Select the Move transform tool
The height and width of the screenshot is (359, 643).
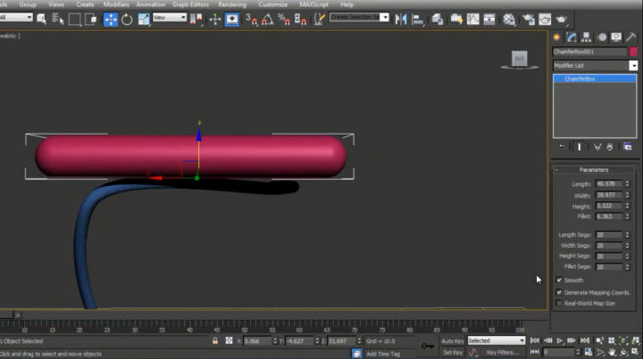point(111,18)
